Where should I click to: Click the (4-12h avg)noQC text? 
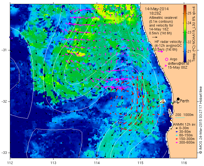point(168,46)
